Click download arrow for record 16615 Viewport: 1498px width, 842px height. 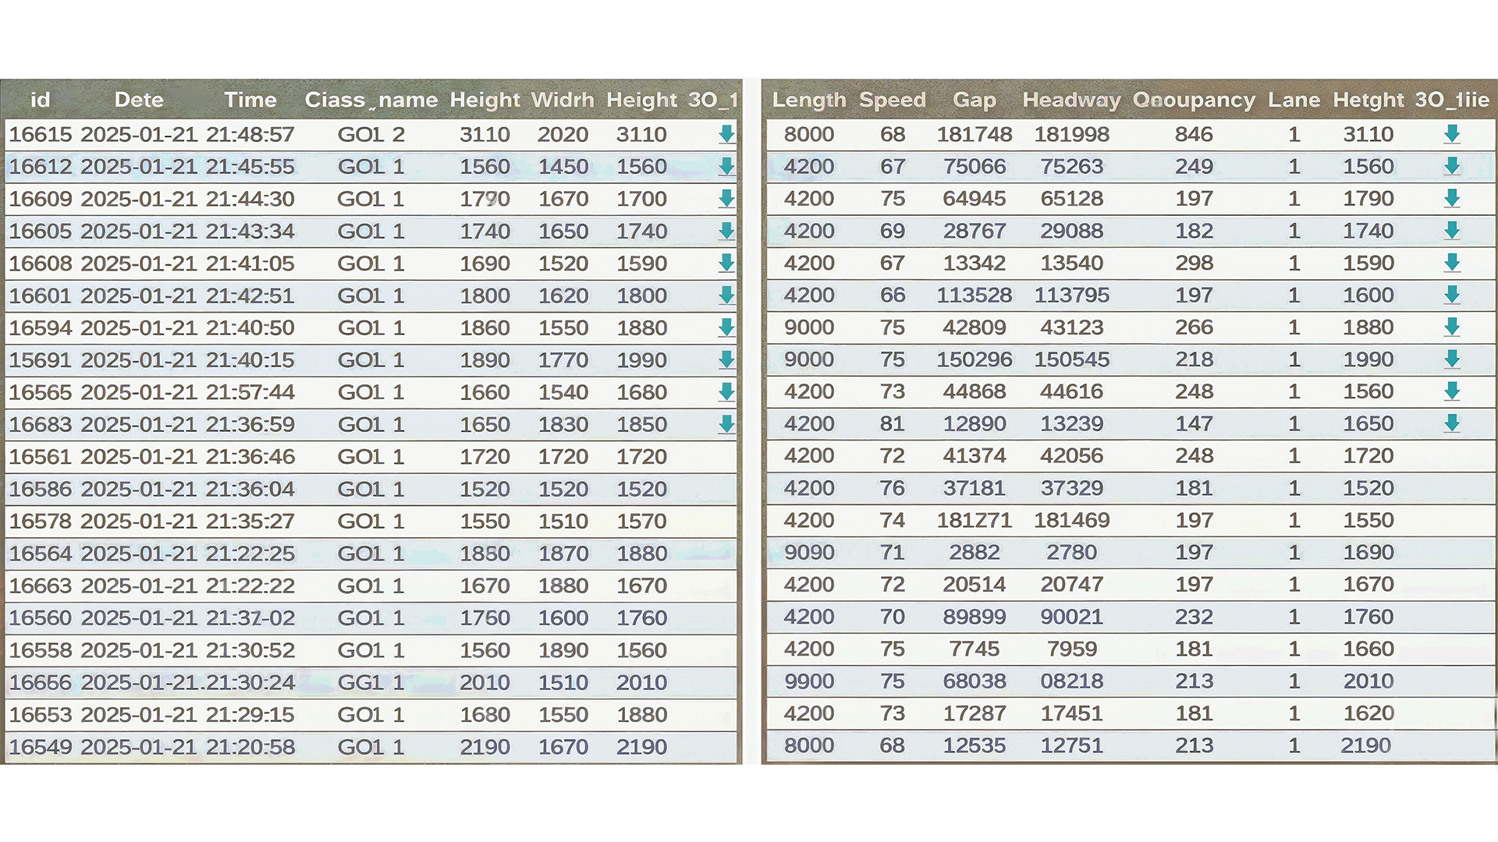tap(726, 134)
